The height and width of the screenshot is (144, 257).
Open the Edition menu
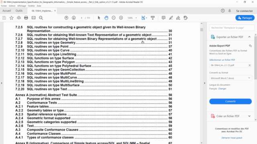12,6
